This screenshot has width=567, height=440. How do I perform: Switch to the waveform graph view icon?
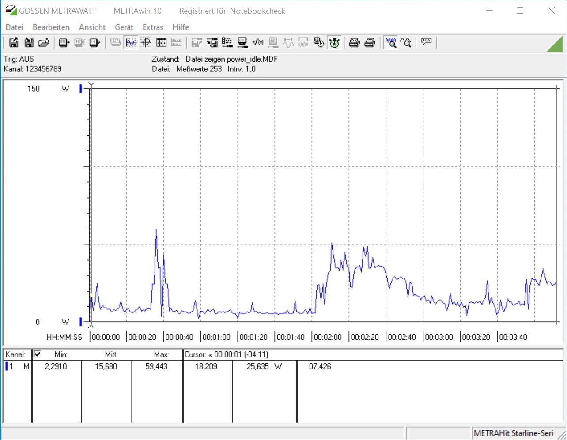point(131,42)
